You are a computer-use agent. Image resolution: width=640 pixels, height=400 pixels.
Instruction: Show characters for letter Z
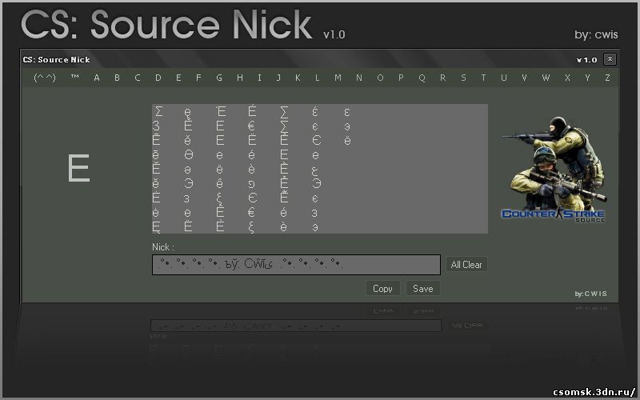click(x=607, y=78)
